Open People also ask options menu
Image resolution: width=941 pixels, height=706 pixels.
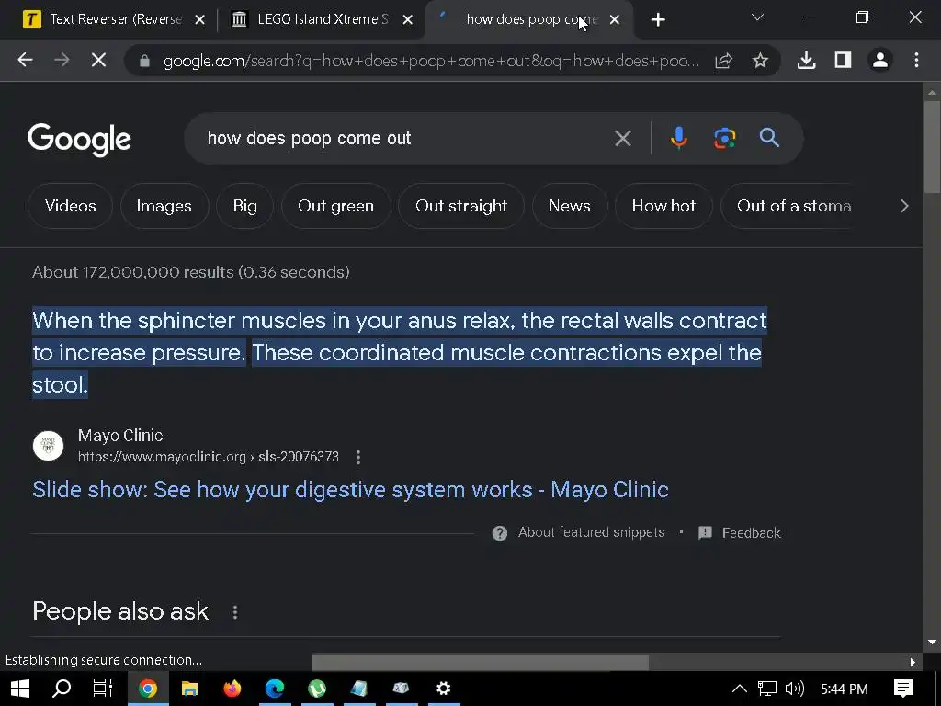click(x=234, y=612)
